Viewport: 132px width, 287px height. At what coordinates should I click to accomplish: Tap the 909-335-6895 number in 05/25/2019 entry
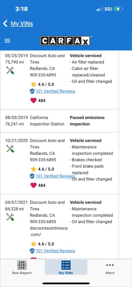(x=43, y=75)
